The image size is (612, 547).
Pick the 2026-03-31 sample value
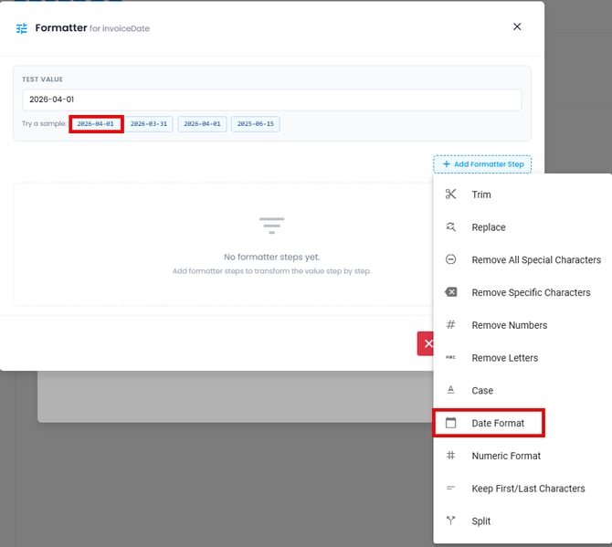(148, 123)
